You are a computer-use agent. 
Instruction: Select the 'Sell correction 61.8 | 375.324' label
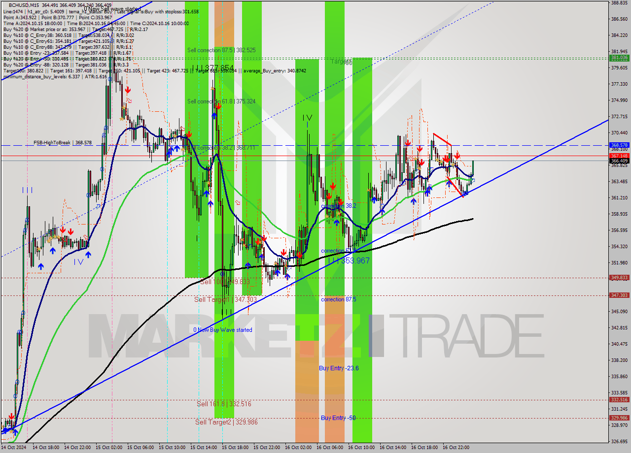click(221, 101)
